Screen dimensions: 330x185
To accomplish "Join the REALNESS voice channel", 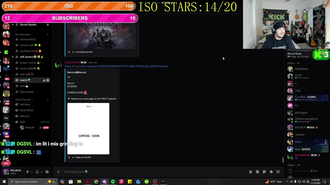I will [32, 110].
